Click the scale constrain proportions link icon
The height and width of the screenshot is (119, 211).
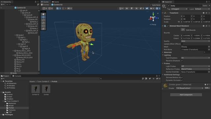pos(179,22)
